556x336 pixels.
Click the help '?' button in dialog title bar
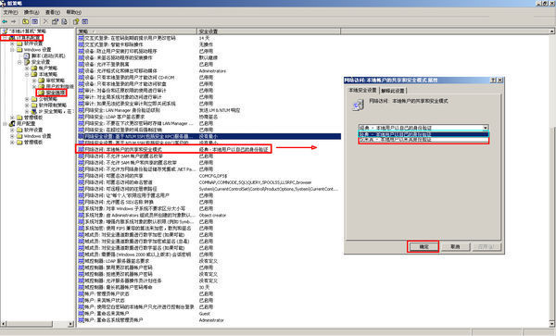click(493, 81)
